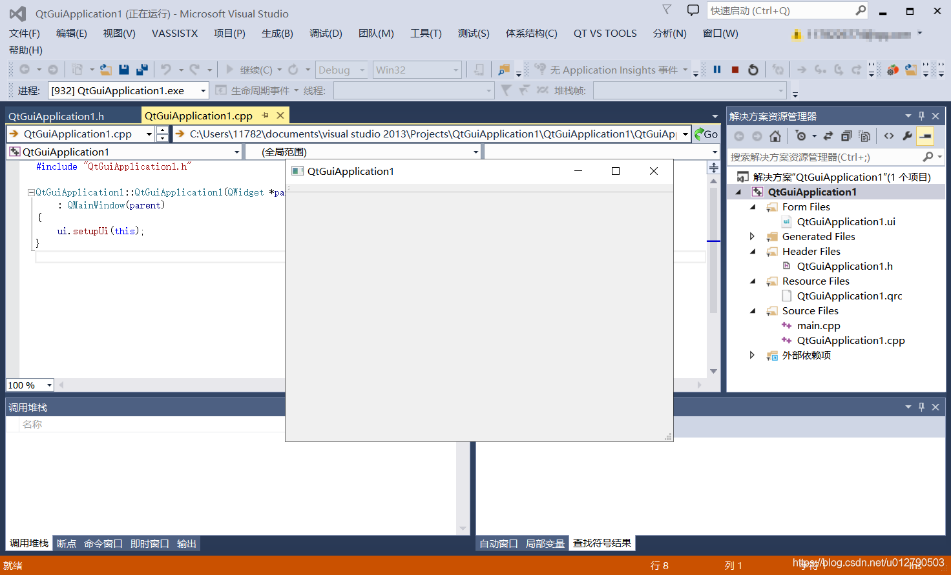951x575 pixels.
Task: Click the Qt tomato gear toolbar icon
Action: (893, 70)
